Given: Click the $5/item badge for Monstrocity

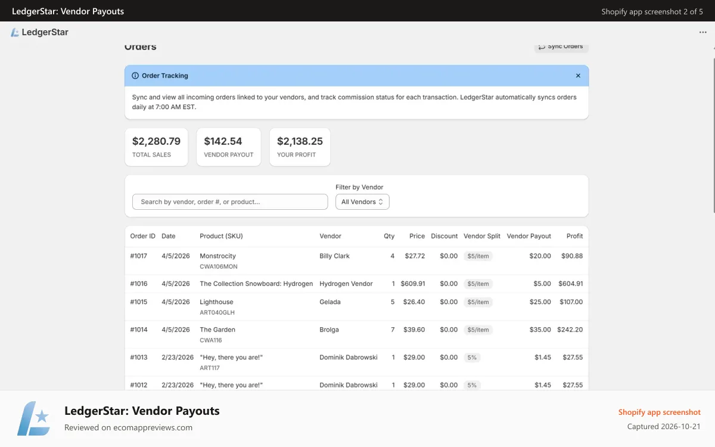Looking at the screenshot, I should click(x=478, y=256).
